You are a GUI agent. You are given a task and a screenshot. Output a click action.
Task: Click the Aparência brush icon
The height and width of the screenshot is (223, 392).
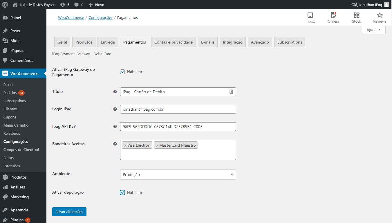point(5,210)
